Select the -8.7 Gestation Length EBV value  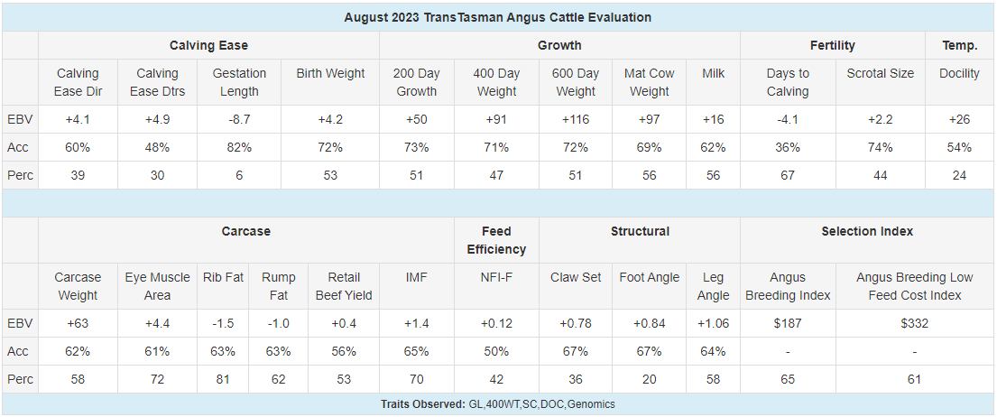click(x=239, y=119)
